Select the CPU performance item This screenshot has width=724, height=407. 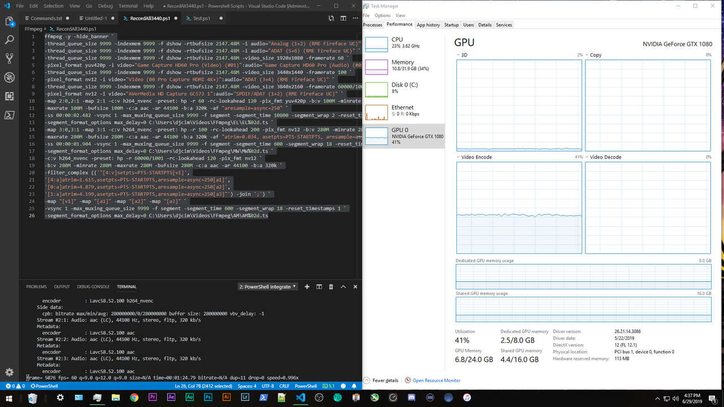pos(403,45)
